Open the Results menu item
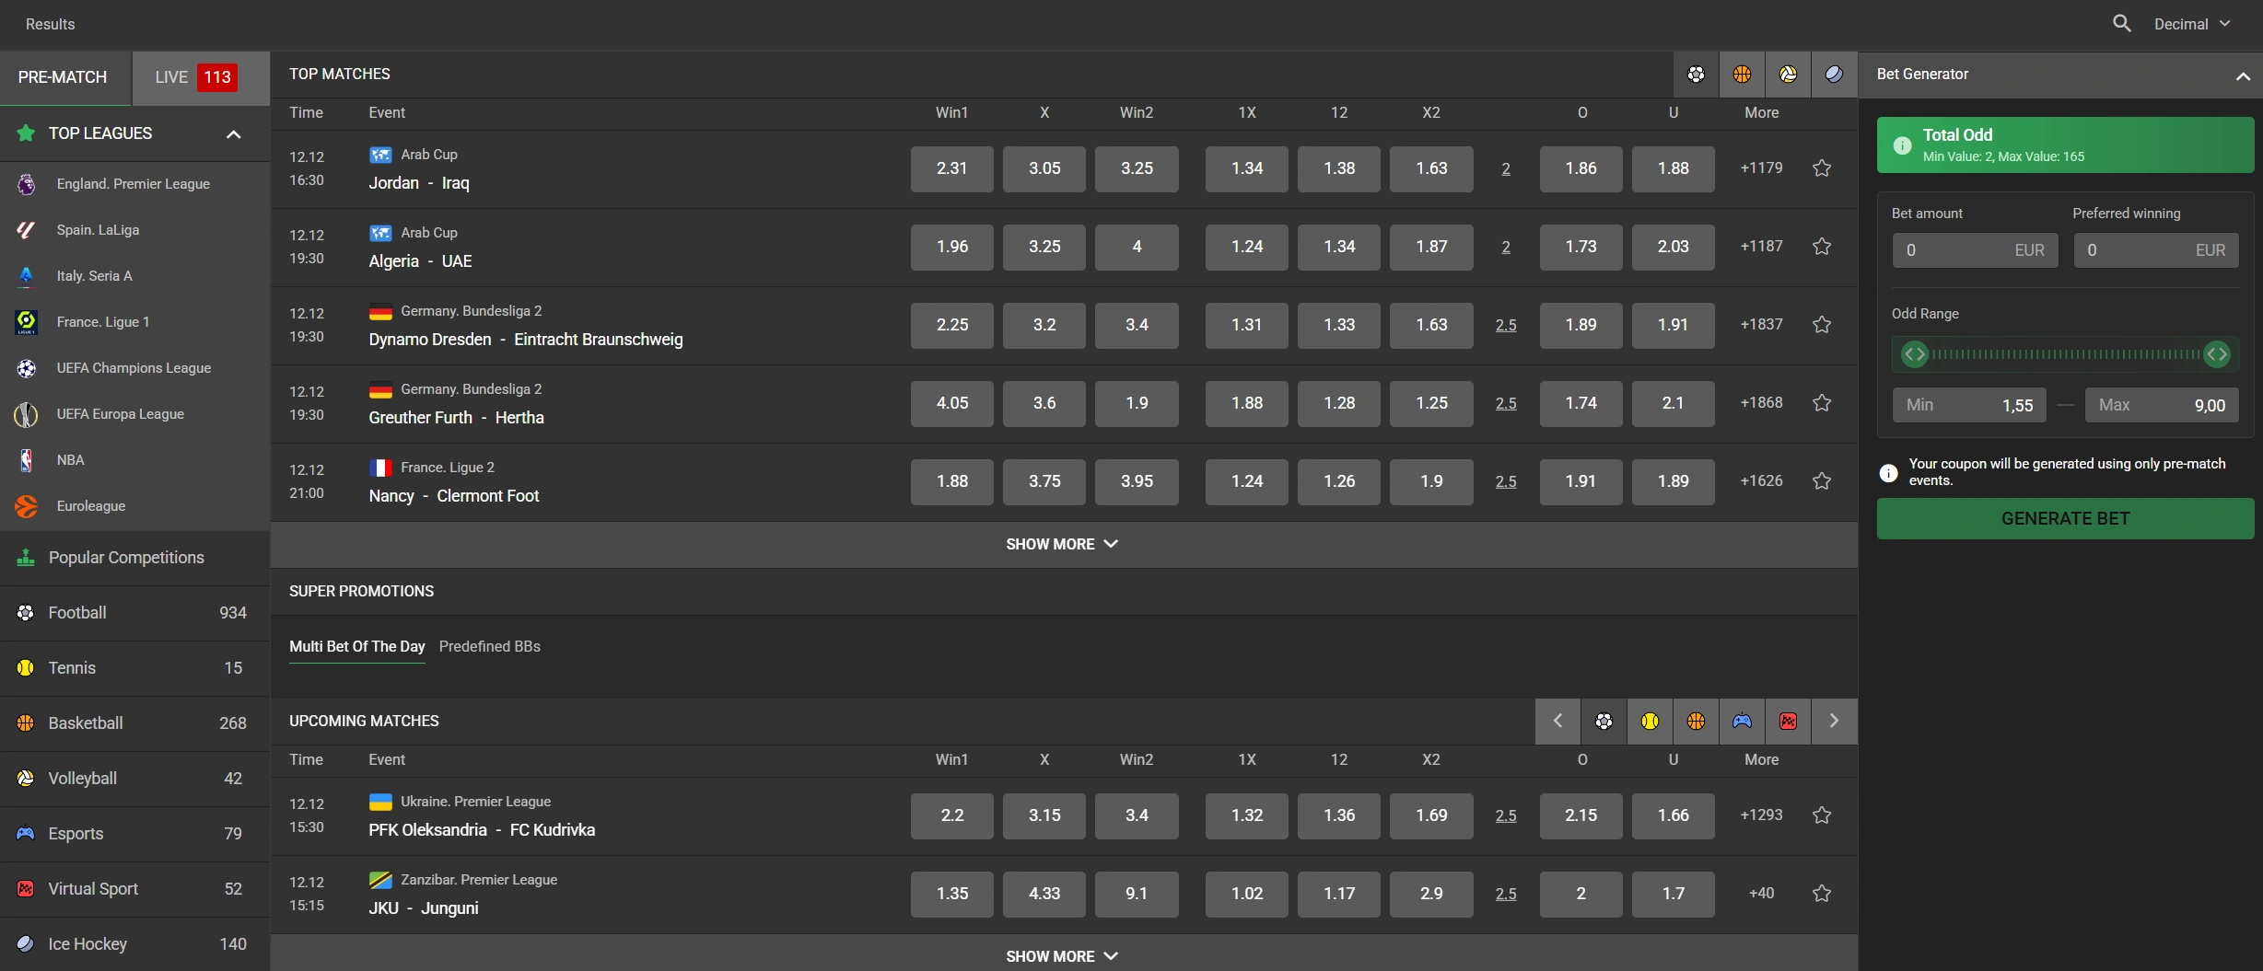This screenshot has width=2263, height=971. [50, 24]
